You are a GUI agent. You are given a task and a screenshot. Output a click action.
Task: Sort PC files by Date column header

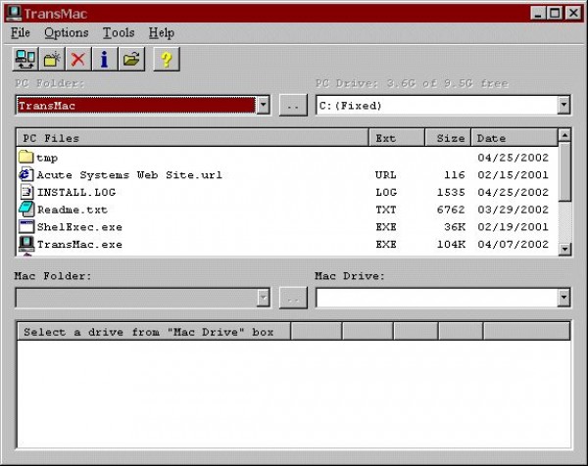[x=512, y=138]
